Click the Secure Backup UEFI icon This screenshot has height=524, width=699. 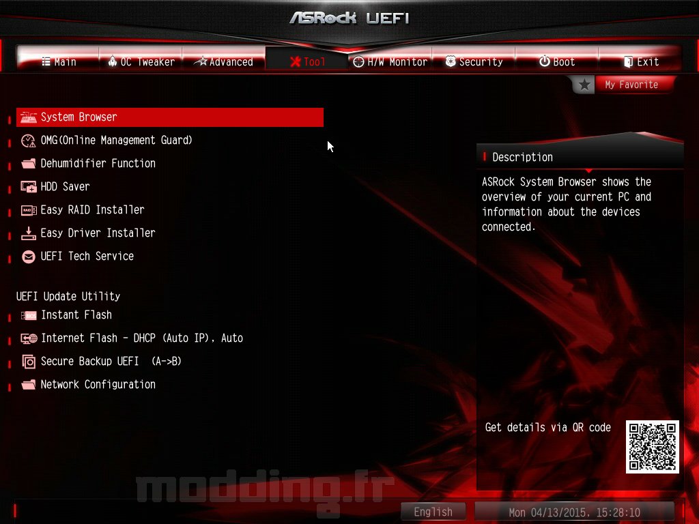pos(29,362)
